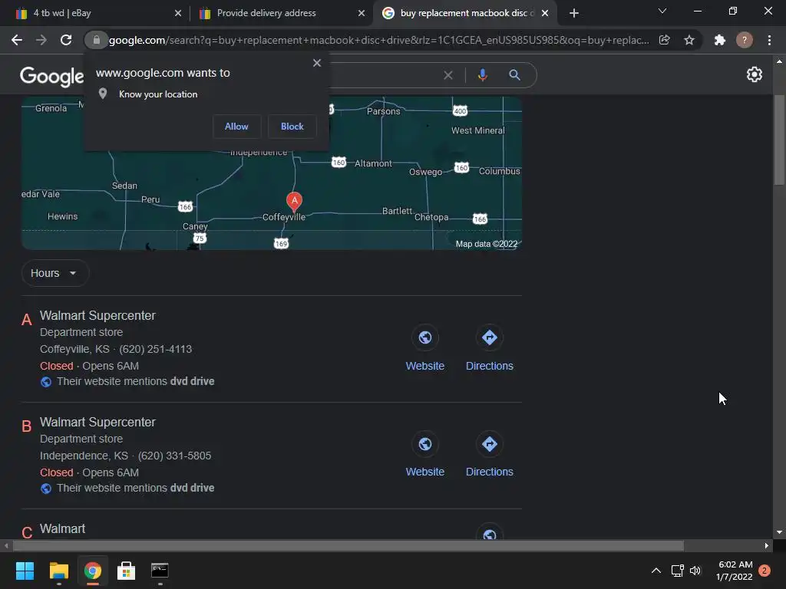This screenshot has width=786, height=589.
Task: Open Website link for Independence Walmart
Action: coord(425,472)
